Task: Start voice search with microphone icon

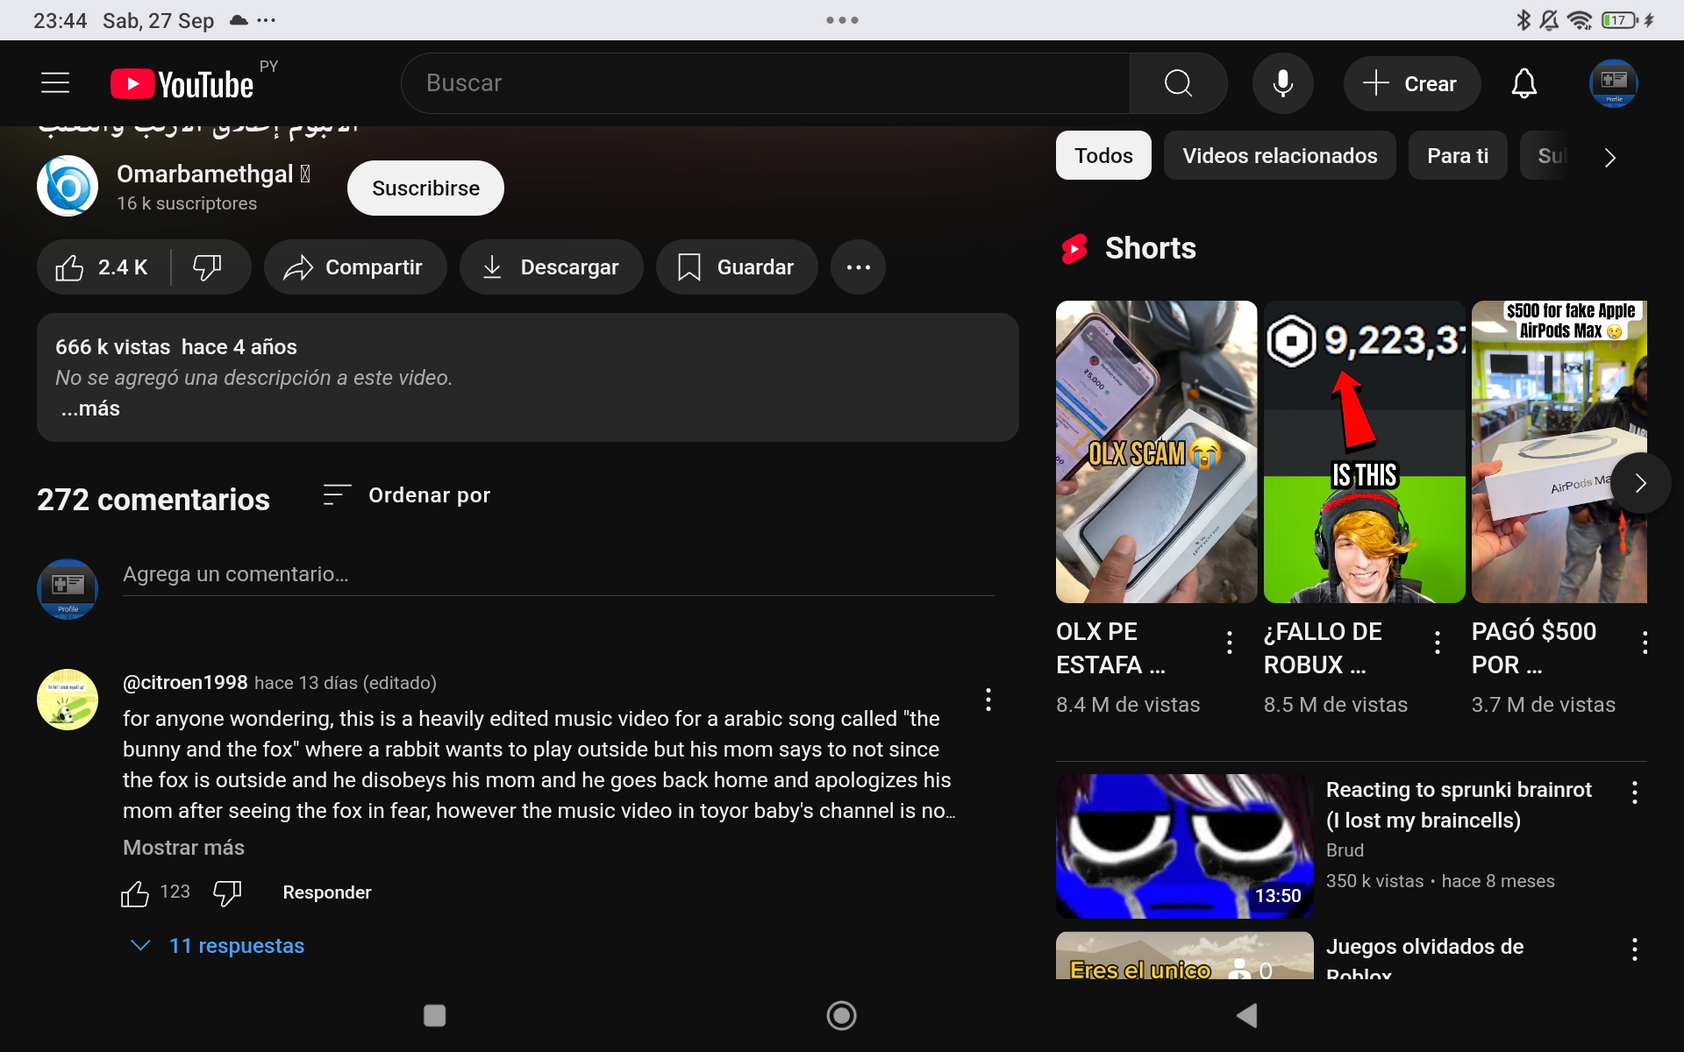Action: (1282, 83)
